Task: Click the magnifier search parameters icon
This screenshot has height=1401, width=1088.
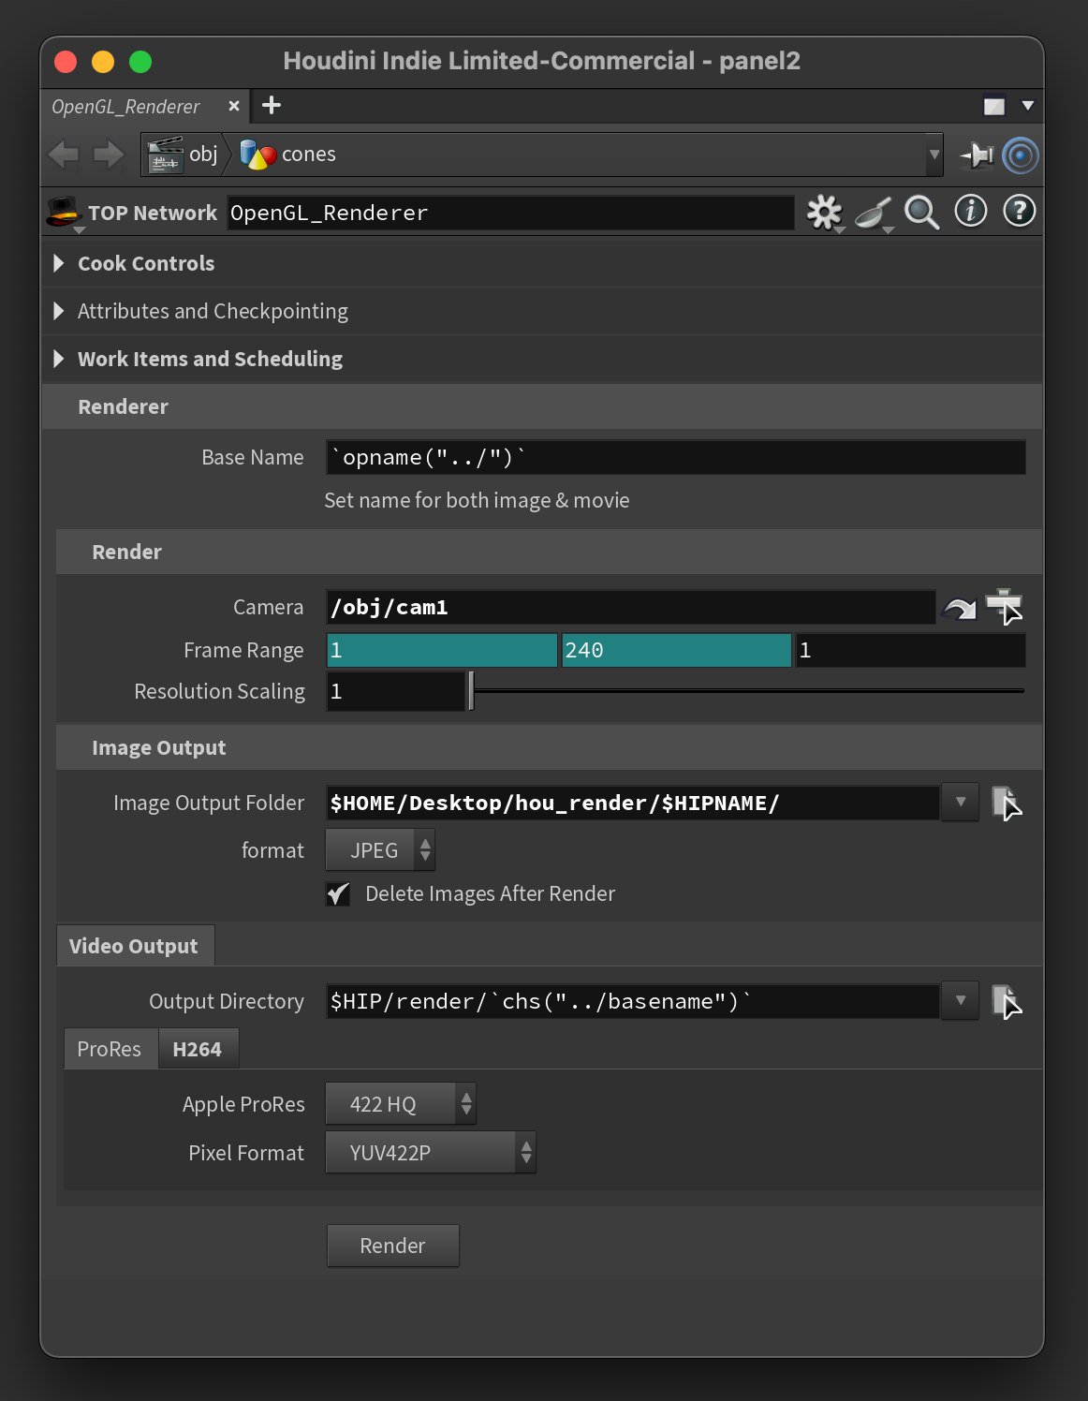Action: (x=921, y=213)
